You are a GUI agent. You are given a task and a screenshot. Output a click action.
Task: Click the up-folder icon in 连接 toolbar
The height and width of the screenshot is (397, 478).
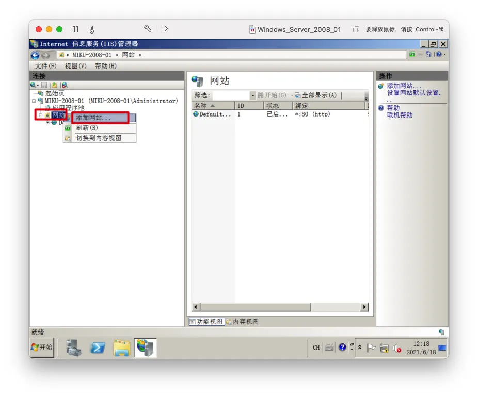[x=54, y=85]
